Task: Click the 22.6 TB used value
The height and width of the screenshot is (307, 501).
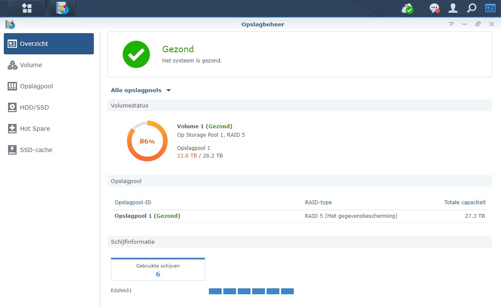Action: pos(187,156)
